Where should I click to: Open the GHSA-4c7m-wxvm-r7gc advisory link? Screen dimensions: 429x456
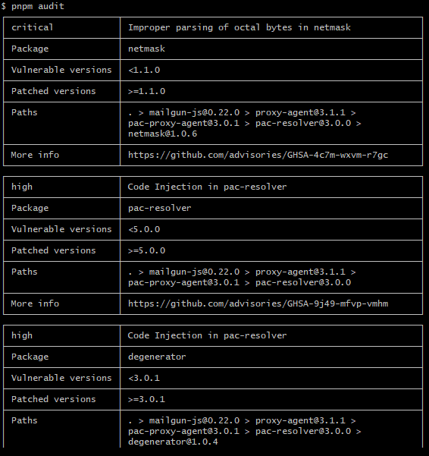pos(258,155)
